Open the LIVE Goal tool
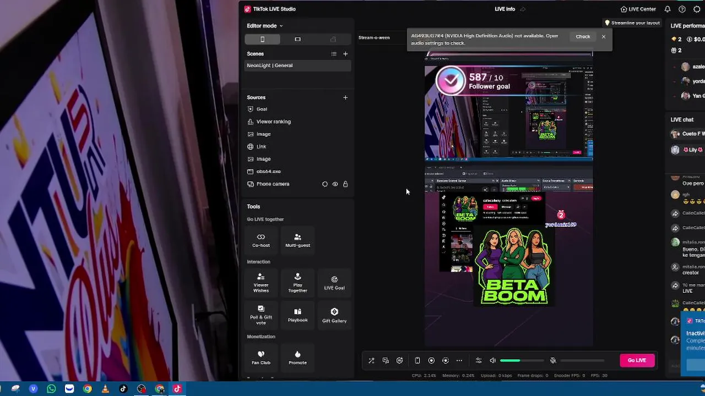This screenshot has height=396, width=705. 334,283
